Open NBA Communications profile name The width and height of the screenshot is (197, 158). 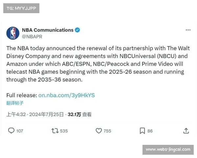pos(48,30)
